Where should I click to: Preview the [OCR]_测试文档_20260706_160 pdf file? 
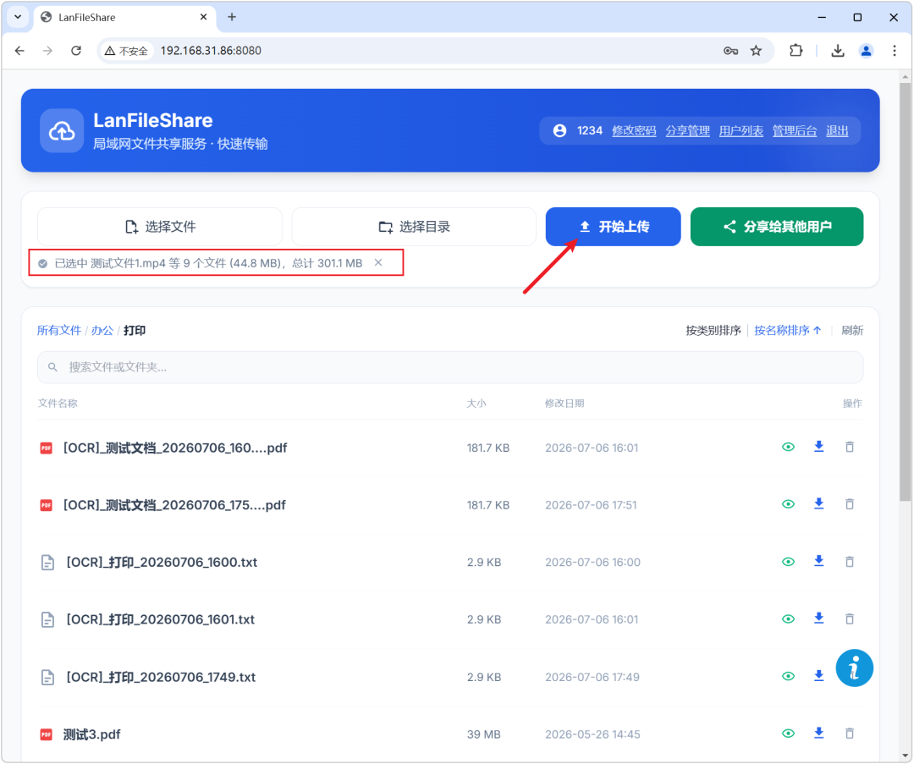coord(788,447)
